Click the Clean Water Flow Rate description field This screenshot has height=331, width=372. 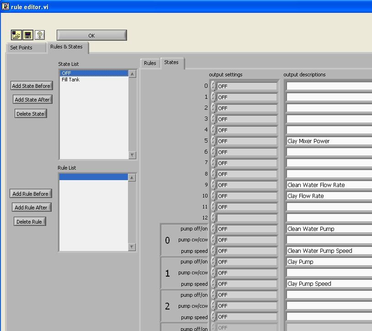pos(329,185)
